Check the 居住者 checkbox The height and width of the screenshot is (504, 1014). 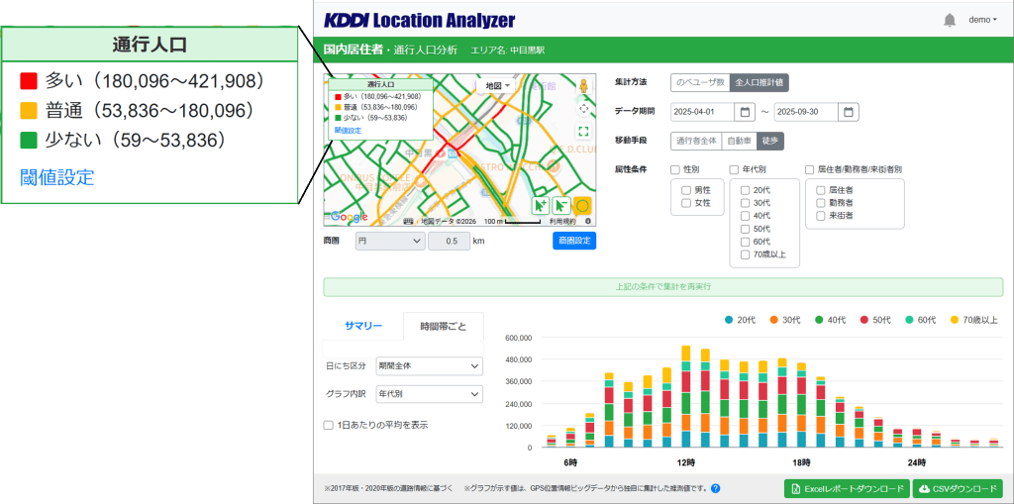coord(821,190)
